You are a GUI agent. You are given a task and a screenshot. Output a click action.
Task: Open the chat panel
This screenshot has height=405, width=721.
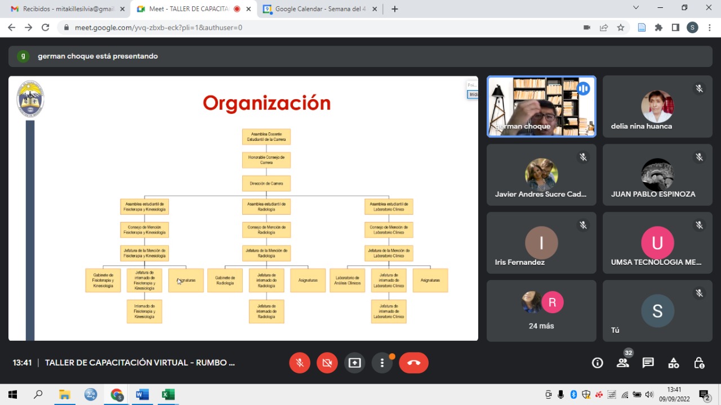pos(648,363)
